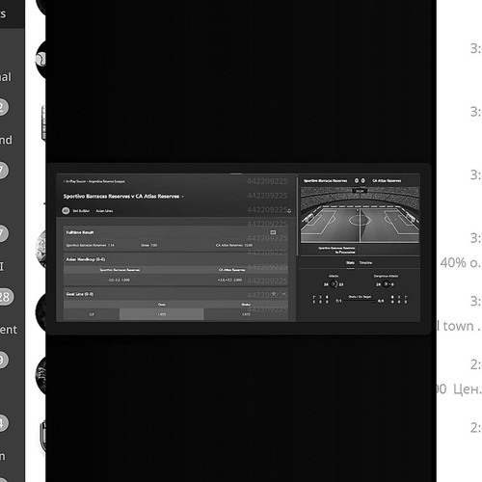482x482 pixels.
Task: Bet on Draw 7.00 in Fulltime Result
Action: pyautogui.click(x=148, y=245)
